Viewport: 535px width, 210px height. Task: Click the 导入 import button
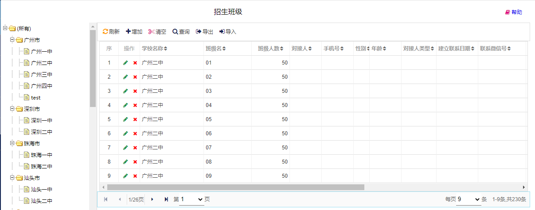tap(228, 32)
